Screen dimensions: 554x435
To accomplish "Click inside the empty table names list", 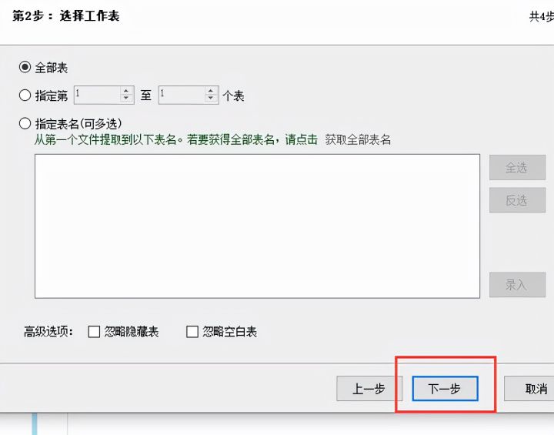I will 257,226.
